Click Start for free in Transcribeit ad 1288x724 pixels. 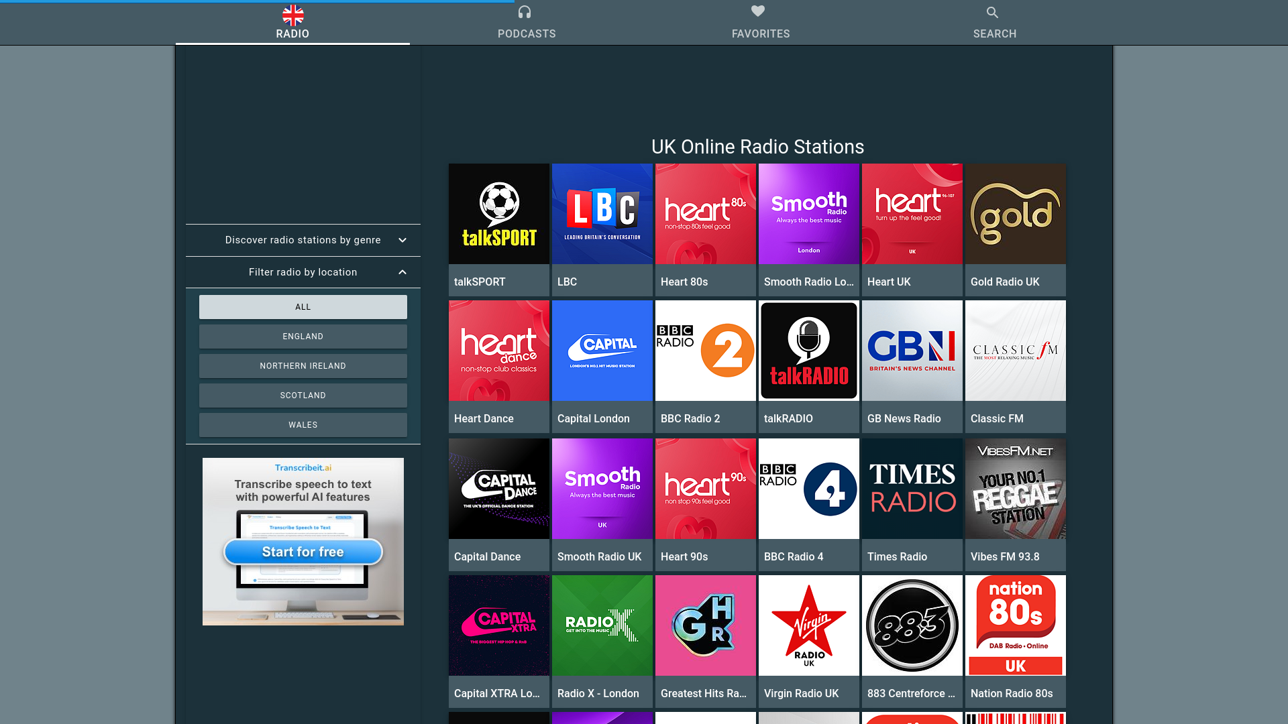(303, 552)
